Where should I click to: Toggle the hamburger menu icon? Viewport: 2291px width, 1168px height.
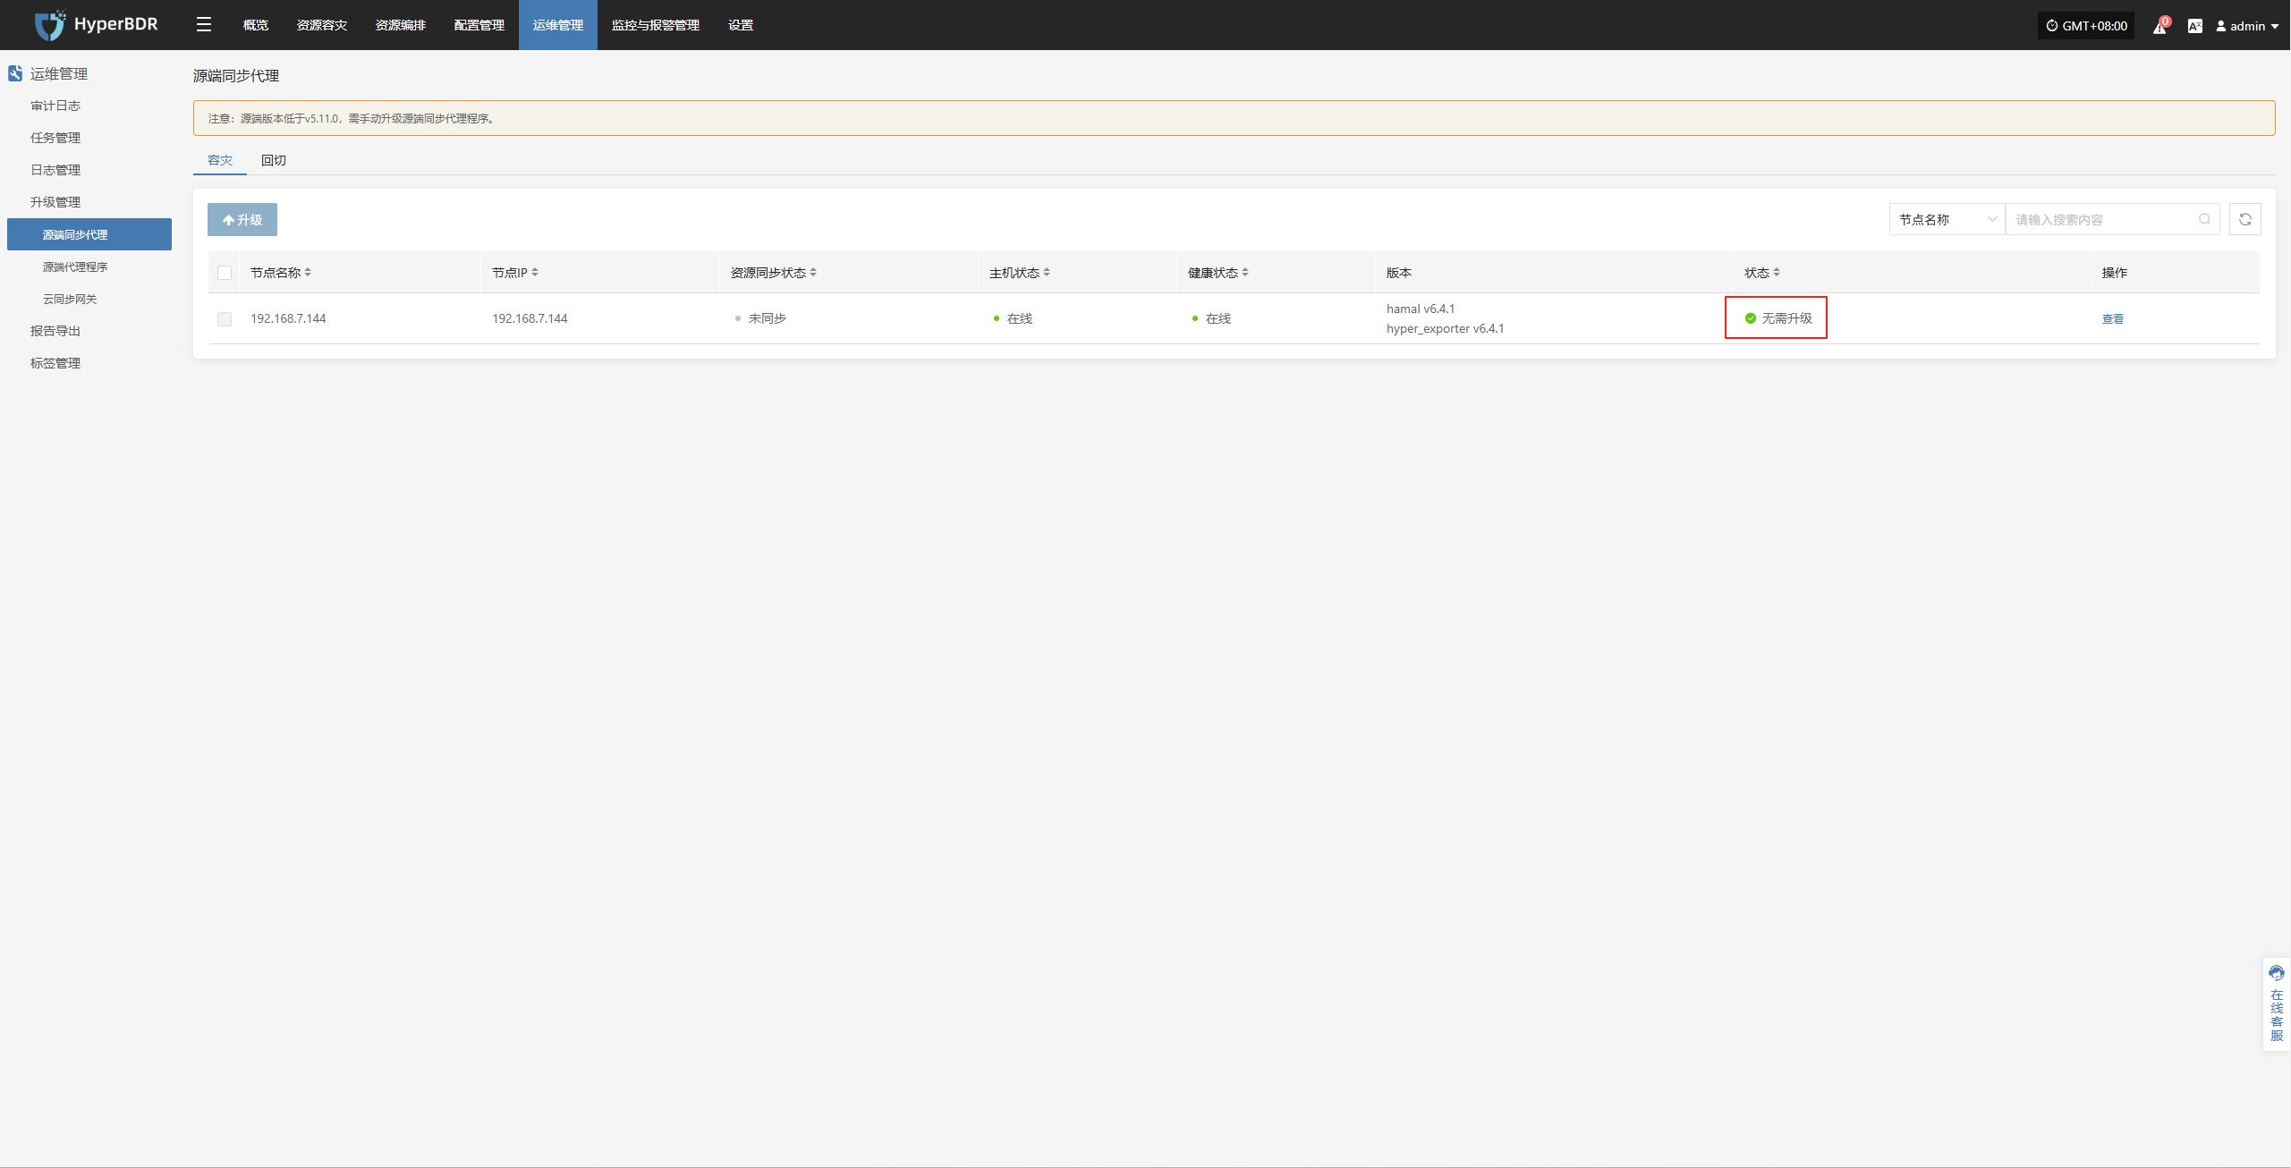(x=204, y=25)
